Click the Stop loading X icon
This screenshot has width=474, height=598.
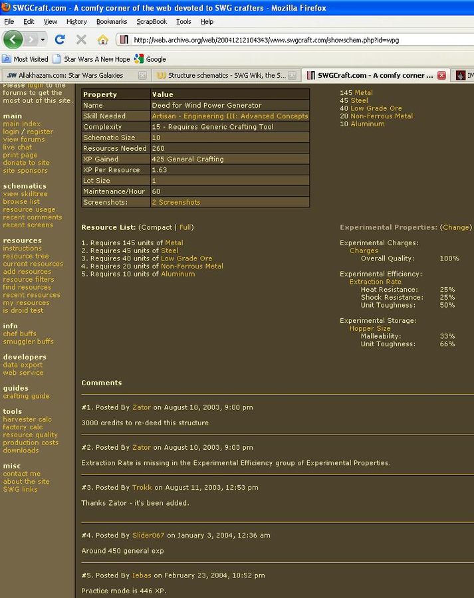click(x=81, y=40)
